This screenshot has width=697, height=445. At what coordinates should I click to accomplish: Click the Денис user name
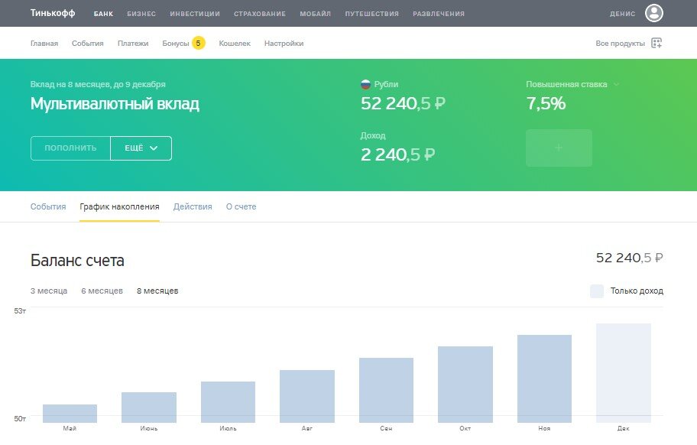click(x=622, y=14)
